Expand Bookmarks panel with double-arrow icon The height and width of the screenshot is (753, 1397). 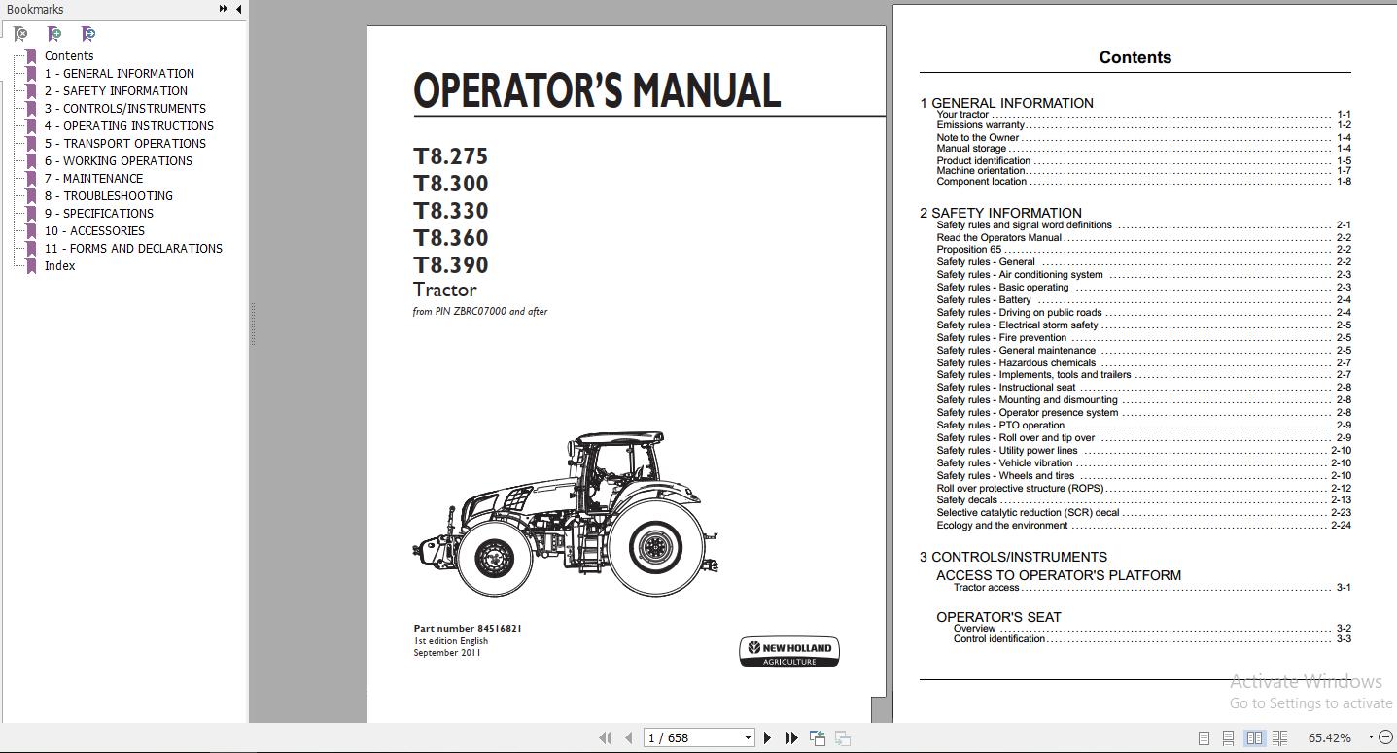click(x=223, y=9)
